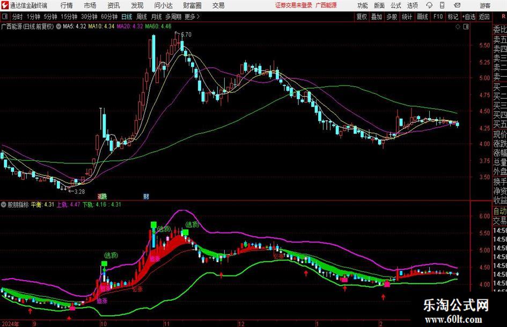
Task: Open the 选项 menu
Action: coord(412,5)
